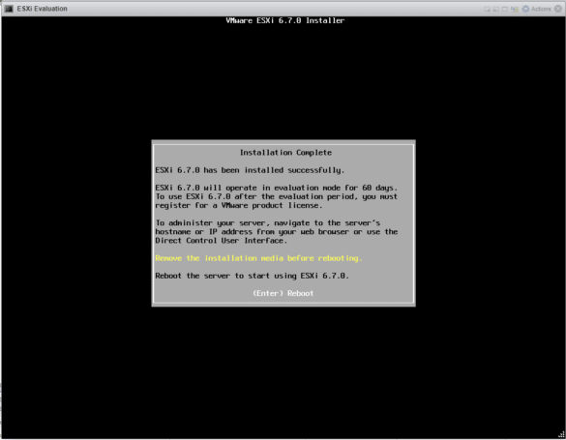566x440 pixels.
Task: Click the 'evaluation mode for 60 days' line
Action: point(276,188)
